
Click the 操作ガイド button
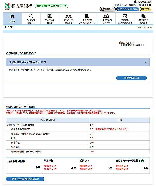tap(107, 9)
